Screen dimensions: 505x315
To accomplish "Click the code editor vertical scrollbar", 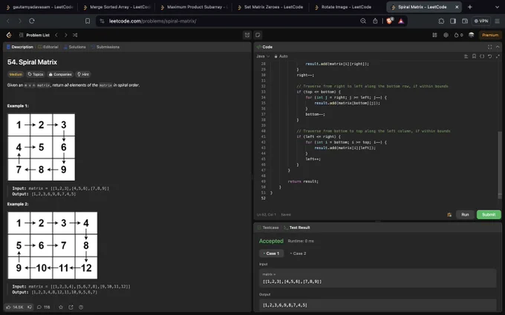I will click(500, 164).
